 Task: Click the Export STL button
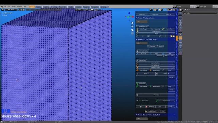(x=142, y=14)
